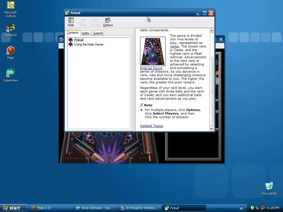
Task: Click the help pane vertical scrollbar thumb
Action: [211, 91]
